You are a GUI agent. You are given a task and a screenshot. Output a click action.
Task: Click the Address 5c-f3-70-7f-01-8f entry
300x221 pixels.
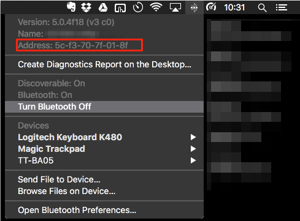tap(73, 45)
